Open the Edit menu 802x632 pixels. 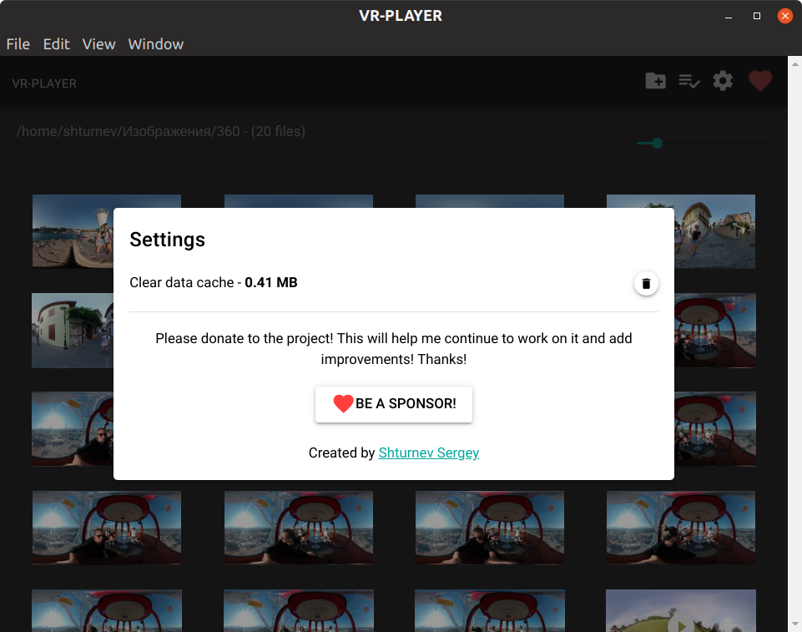click(x=56, y=44)
